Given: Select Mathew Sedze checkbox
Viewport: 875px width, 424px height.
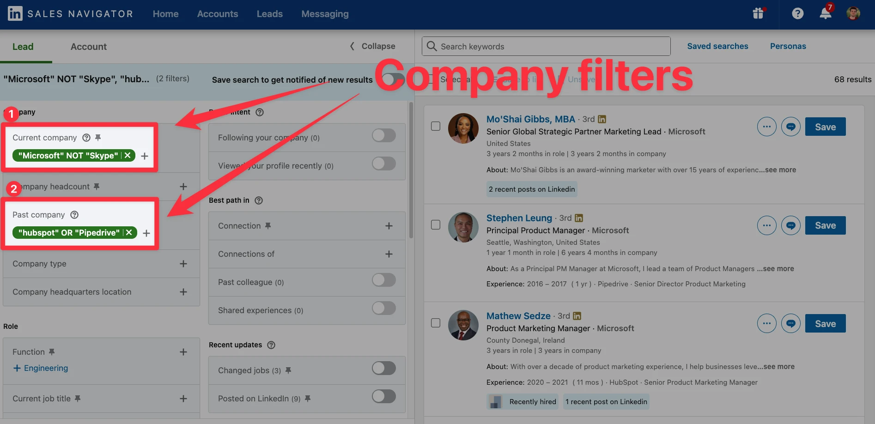Looking at the screenshot, I should click(436, 323).
